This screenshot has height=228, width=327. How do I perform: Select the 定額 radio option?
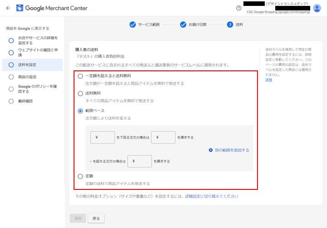tap(80, 176)
